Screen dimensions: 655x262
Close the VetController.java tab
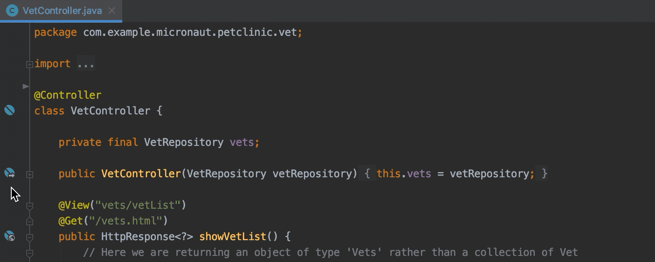click(x=112, y=11)
